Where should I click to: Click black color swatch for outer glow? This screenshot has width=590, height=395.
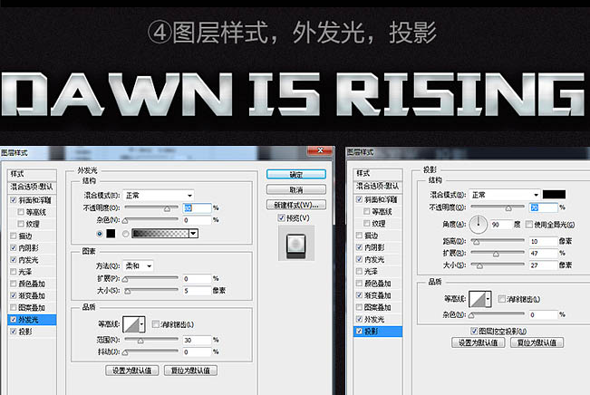pyautogui.click(x=111, y=234)
